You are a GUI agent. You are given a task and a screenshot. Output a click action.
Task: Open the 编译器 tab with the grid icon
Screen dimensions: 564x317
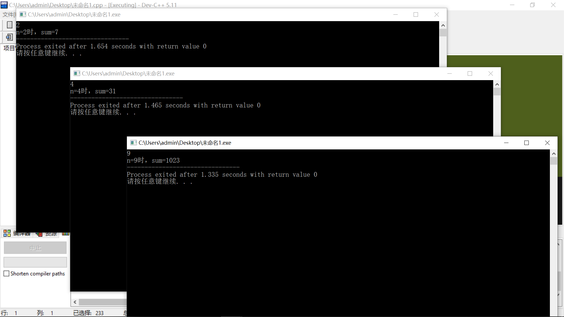7,234
